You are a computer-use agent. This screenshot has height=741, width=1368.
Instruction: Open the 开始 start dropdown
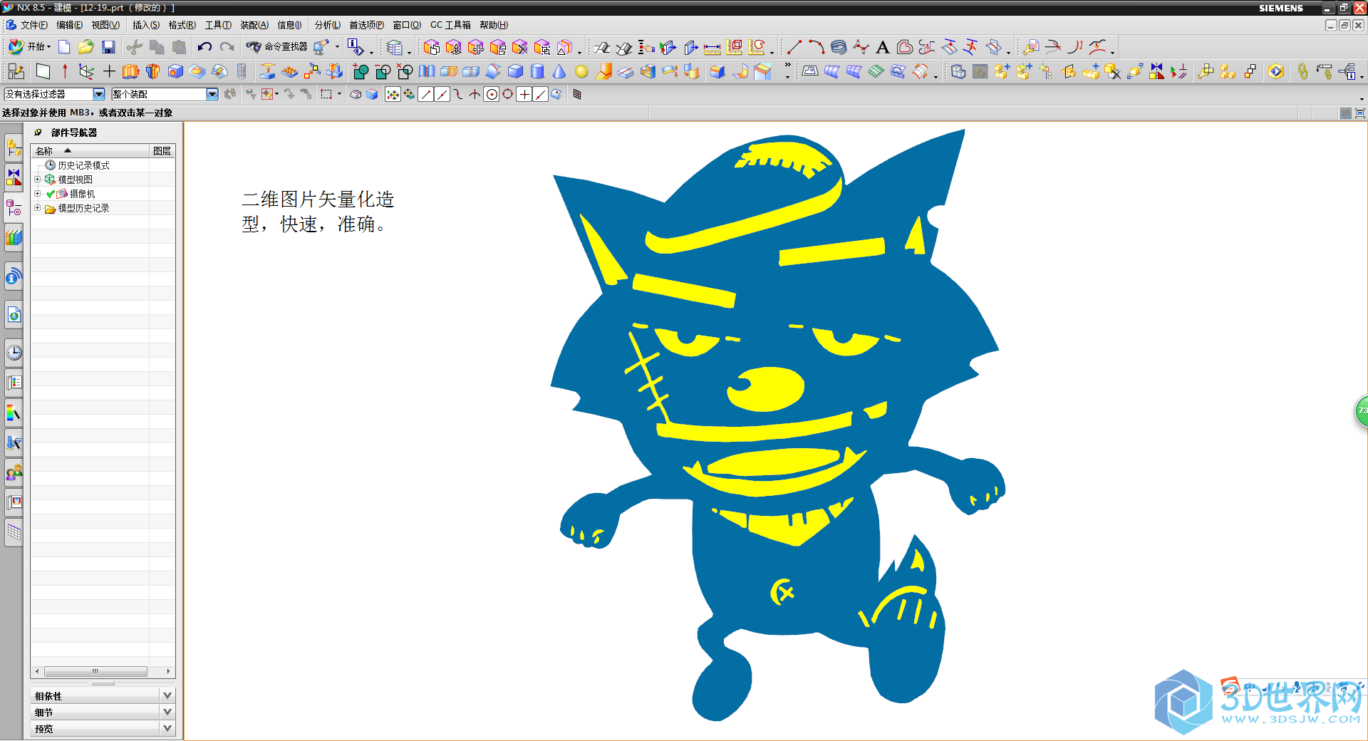pyautogui.click(x=29, y=47)
